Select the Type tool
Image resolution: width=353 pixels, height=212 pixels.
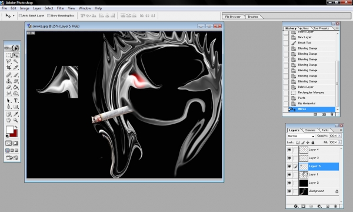[x=16, y=101]
